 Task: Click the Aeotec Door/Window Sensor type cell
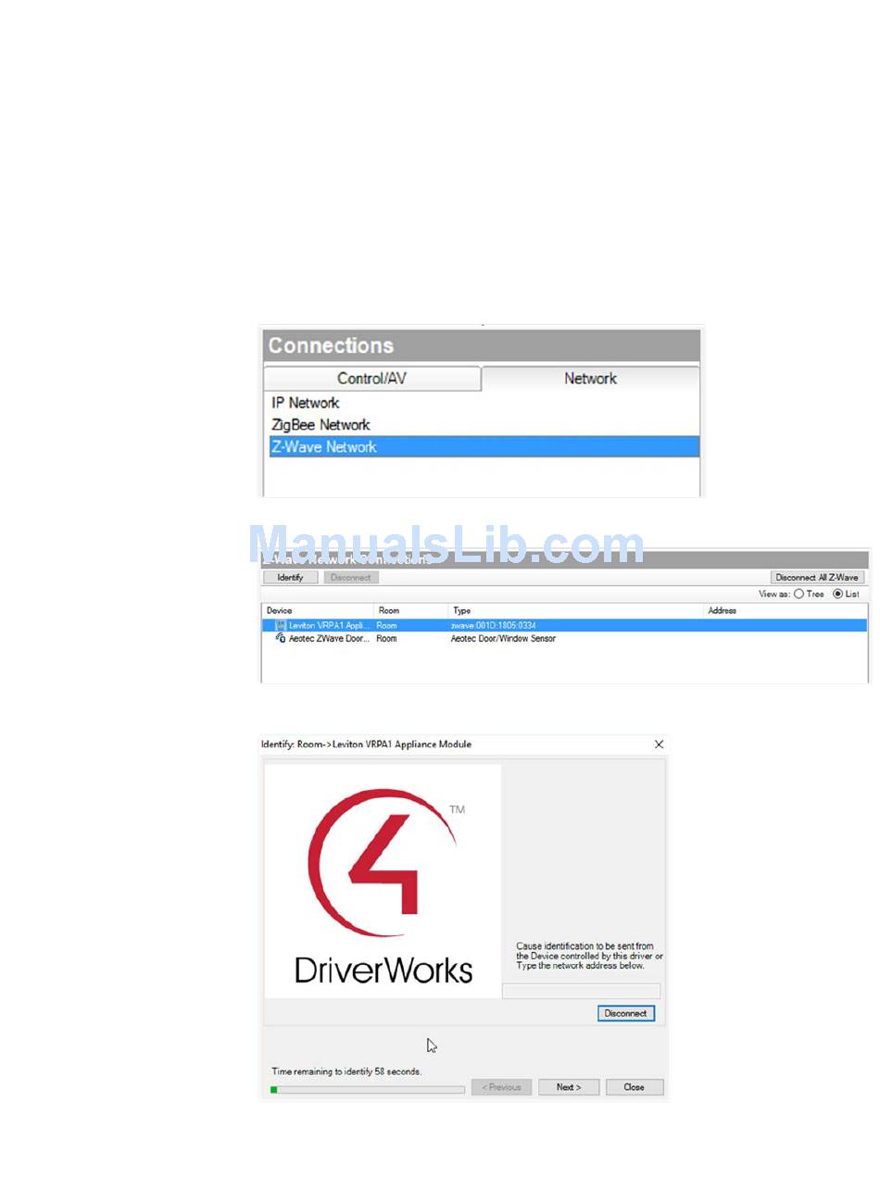(x=503, y=638)
